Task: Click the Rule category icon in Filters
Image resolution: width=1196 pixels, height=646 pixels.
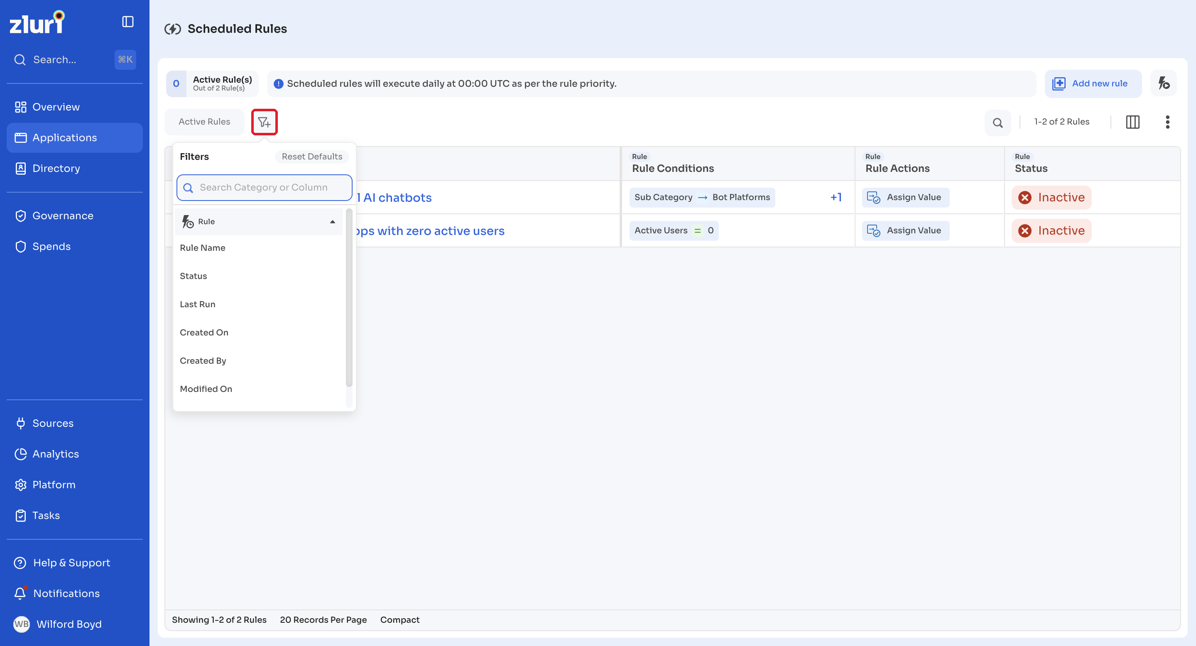Action: pyautogui.click(x=188, y=222)
